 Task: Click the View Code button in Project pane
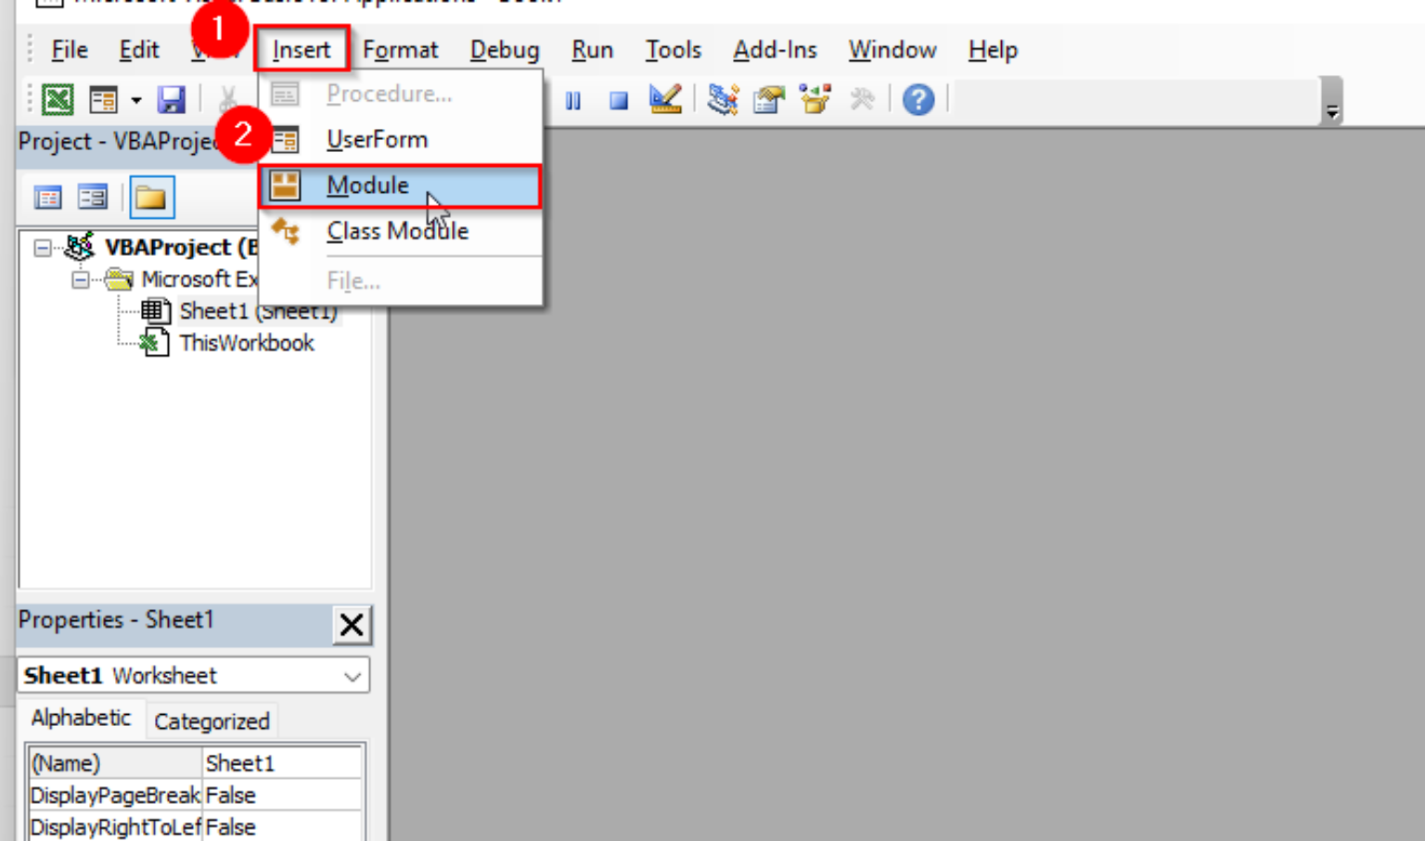[47, 197]
